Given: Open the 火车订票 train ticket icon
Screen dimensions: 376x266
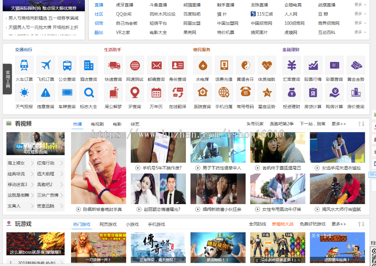Looking at the screenshot, I should [24, 65].
